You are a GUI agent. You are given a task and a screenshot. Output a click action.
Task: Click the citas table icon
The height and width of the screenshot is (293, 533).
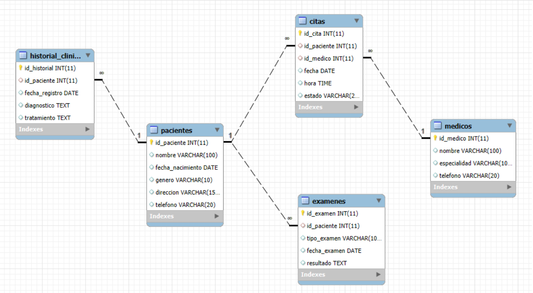tap(302, 21)
